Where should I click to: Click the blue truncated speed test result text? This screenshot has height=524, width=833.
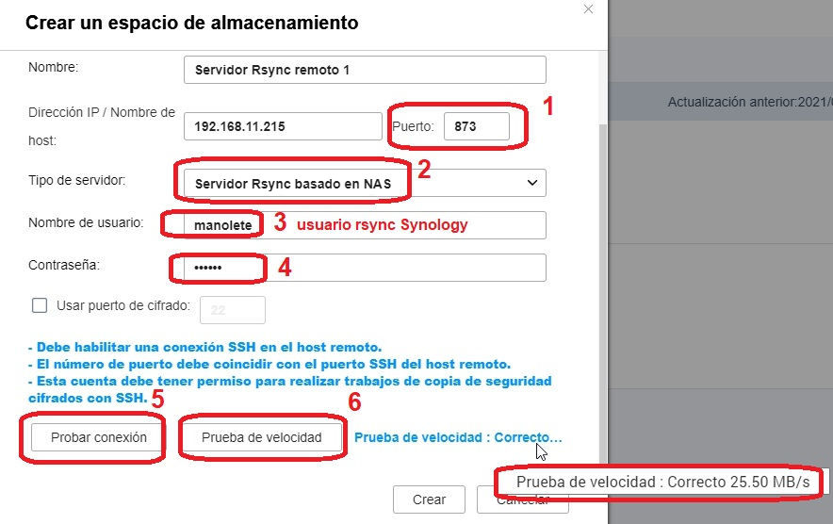[x=457, y=437]
